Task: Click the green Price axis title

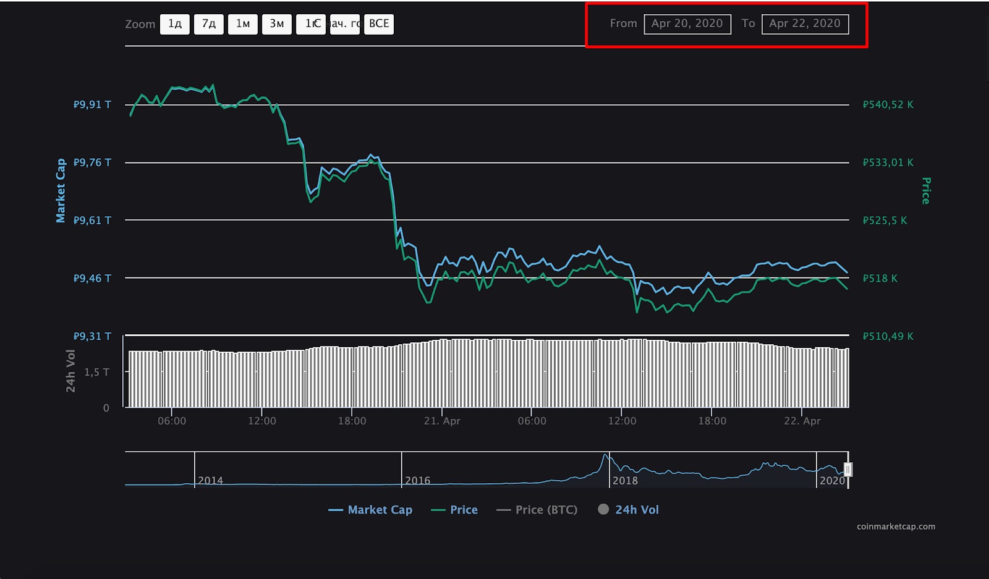Action: (926, 191)
